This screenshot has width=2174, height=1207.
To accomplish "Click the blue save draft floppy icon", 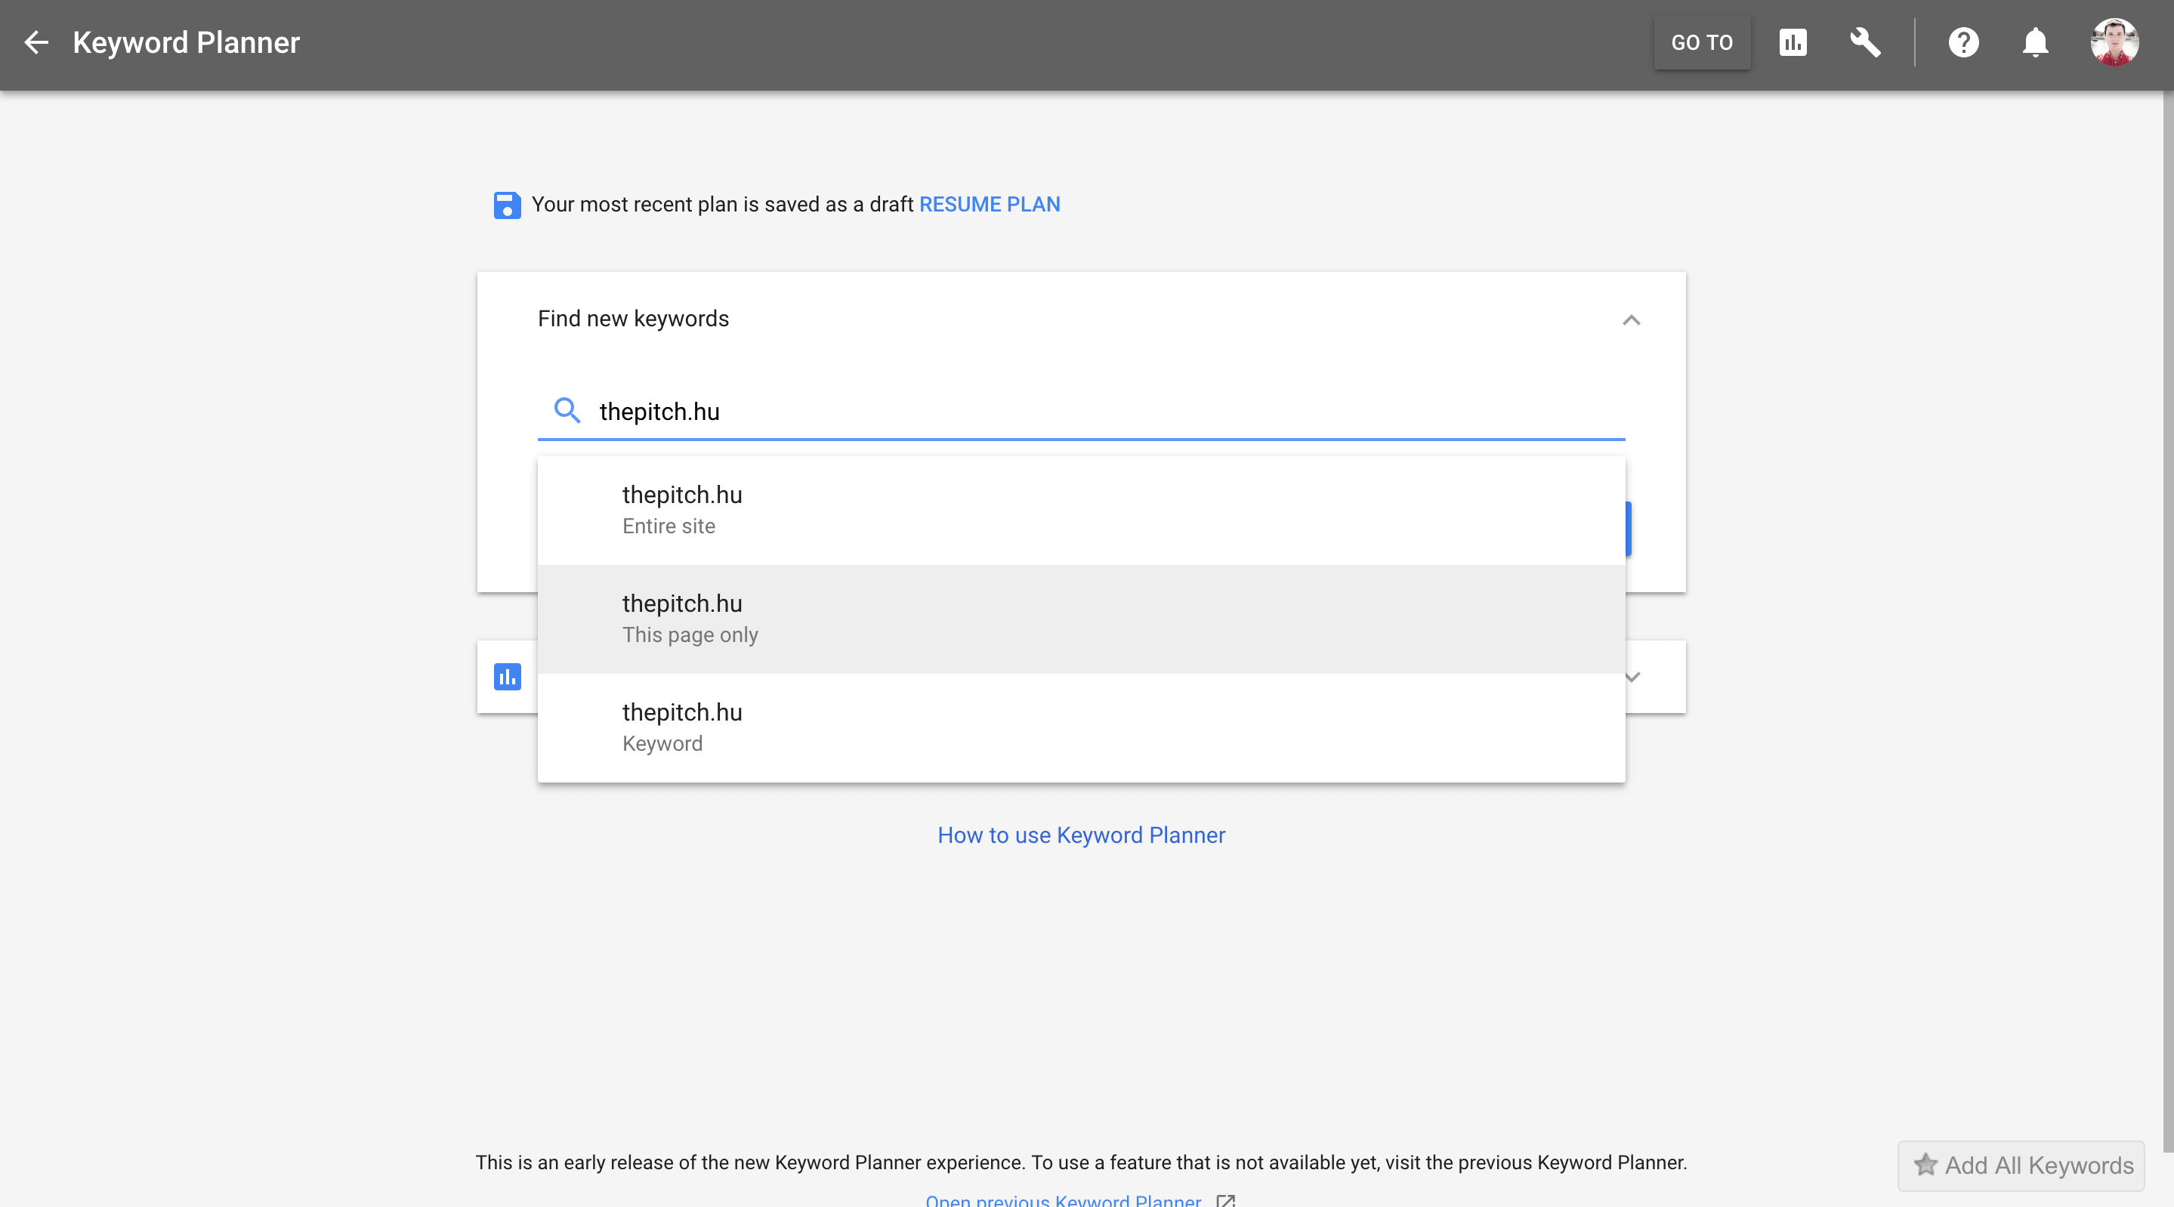I will [506, 205].
